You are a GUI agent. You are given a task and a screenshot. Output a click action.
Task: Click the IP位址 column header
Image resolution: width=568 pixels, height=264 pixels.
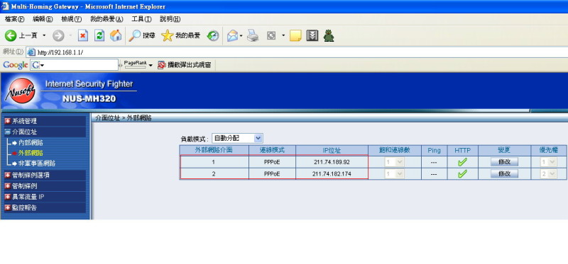pos(332,150)
